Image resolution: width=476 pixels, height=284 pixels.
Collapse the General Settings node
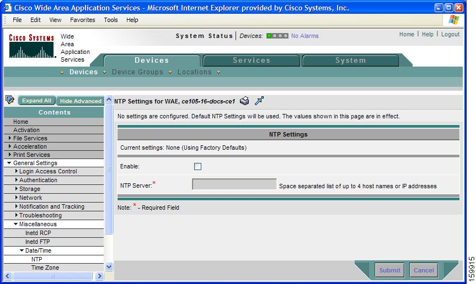pyautogui.click(x=9, y=163)
